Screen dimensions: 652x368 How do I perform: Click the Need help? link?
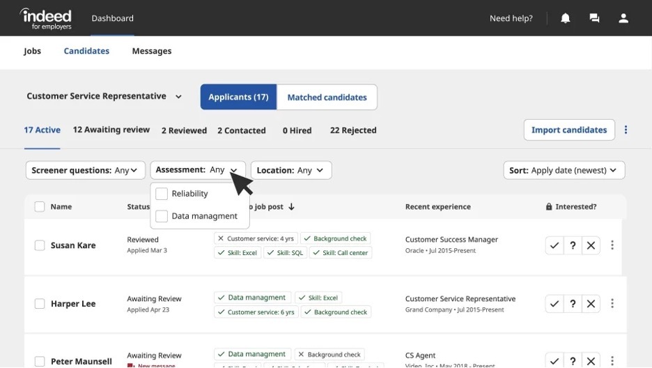tap(511, 18)
